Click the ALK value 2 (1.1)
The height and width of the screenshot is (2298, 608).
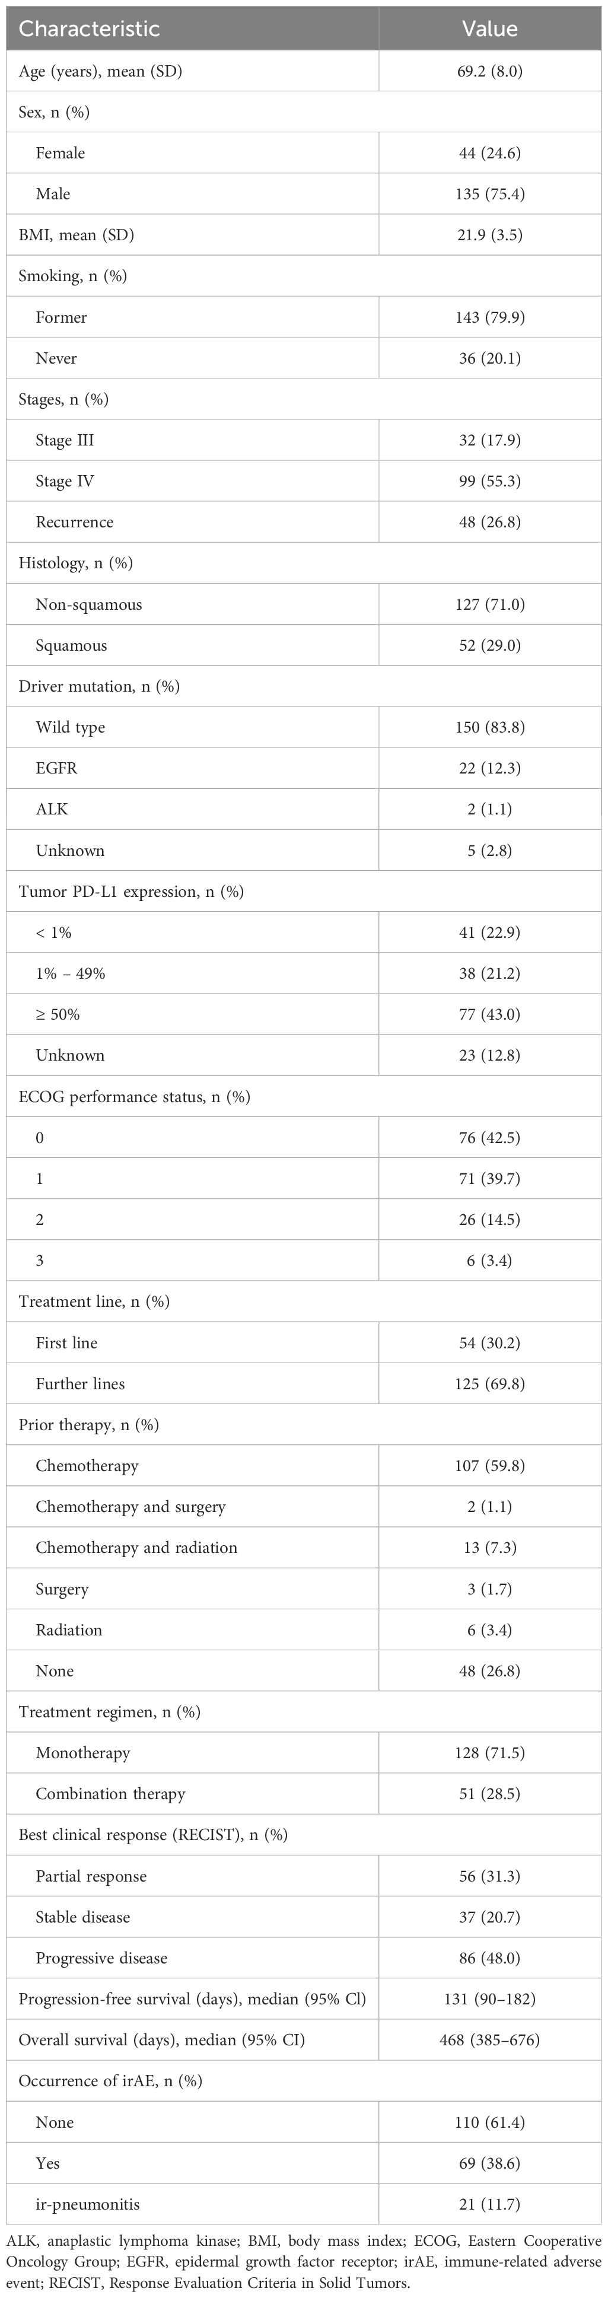pyautogui.click(x=489, y=809)
